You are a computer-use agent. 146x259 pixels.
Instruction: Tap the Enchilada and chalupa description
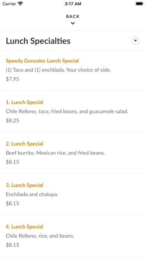tap(32, 194)
